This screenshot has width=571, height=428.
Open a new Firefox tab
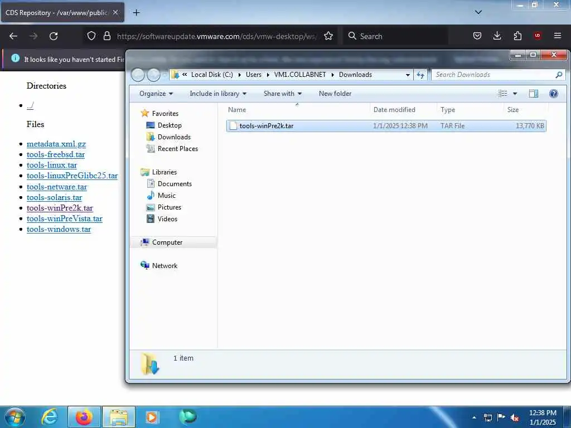tap(136, 13)
